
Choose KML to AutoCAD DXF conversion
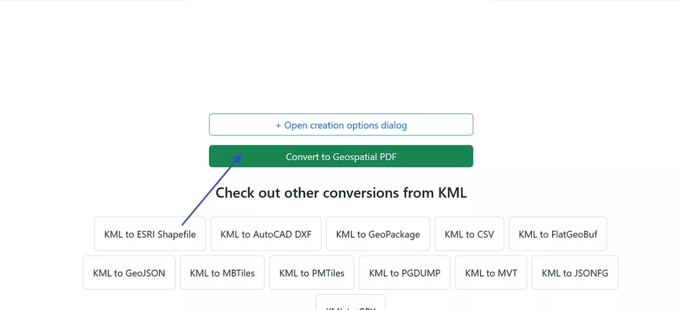coord(265,233)
